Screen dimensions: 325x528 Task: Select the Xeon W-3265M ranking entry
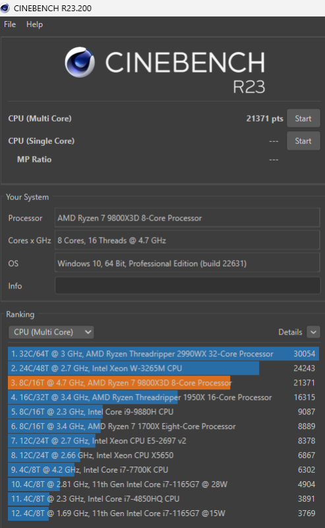[163, 368]
